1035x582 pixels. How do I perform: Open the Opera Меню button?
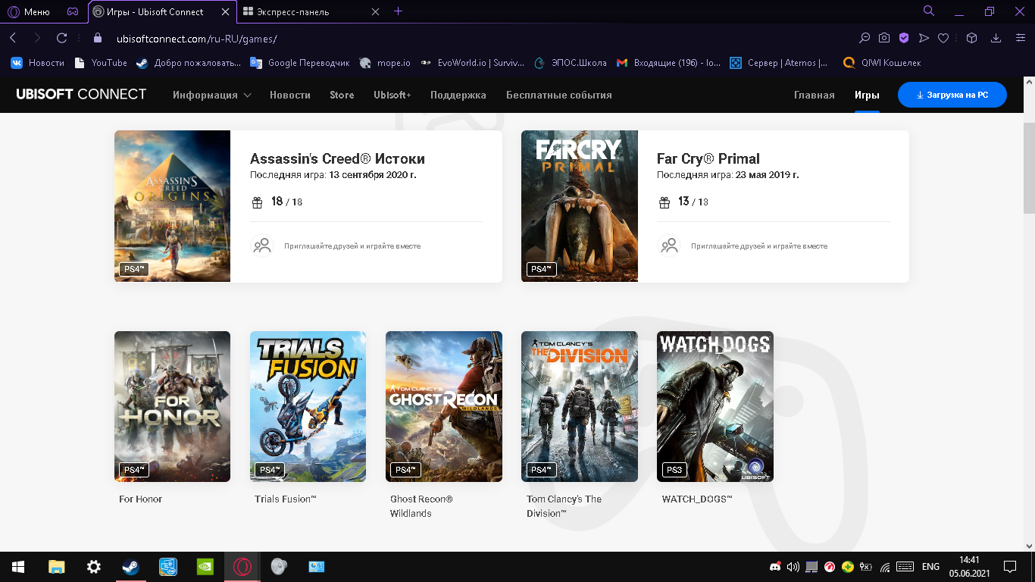point(29,11)
